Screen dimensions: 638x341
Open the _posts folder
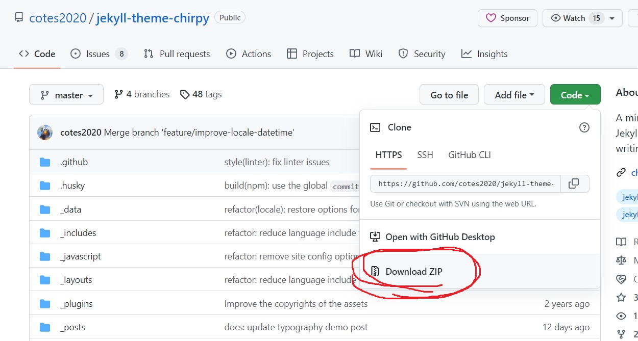72,327
